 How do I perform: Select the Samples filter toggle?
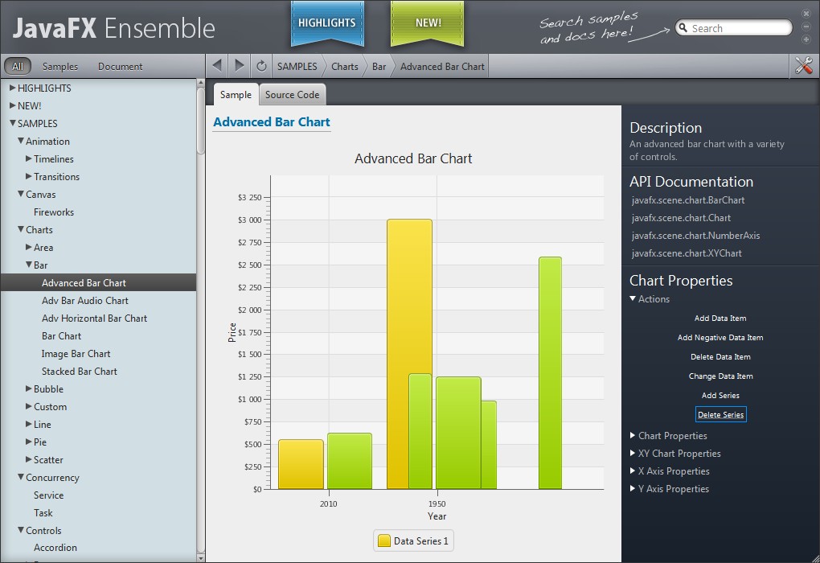pos(60,67)
